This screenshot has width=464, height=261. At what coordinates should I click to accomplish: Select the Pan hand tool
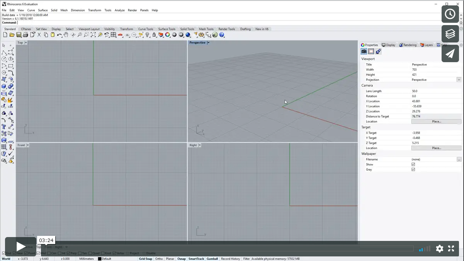pyautogui.click(x=66, y=35)
